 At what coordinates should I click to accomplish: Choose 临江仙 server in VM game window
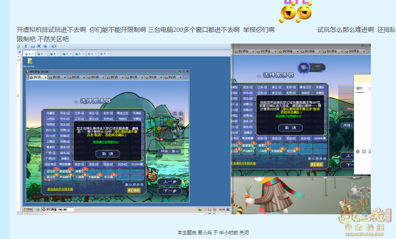pyautogui.click(x=50, y=177)
